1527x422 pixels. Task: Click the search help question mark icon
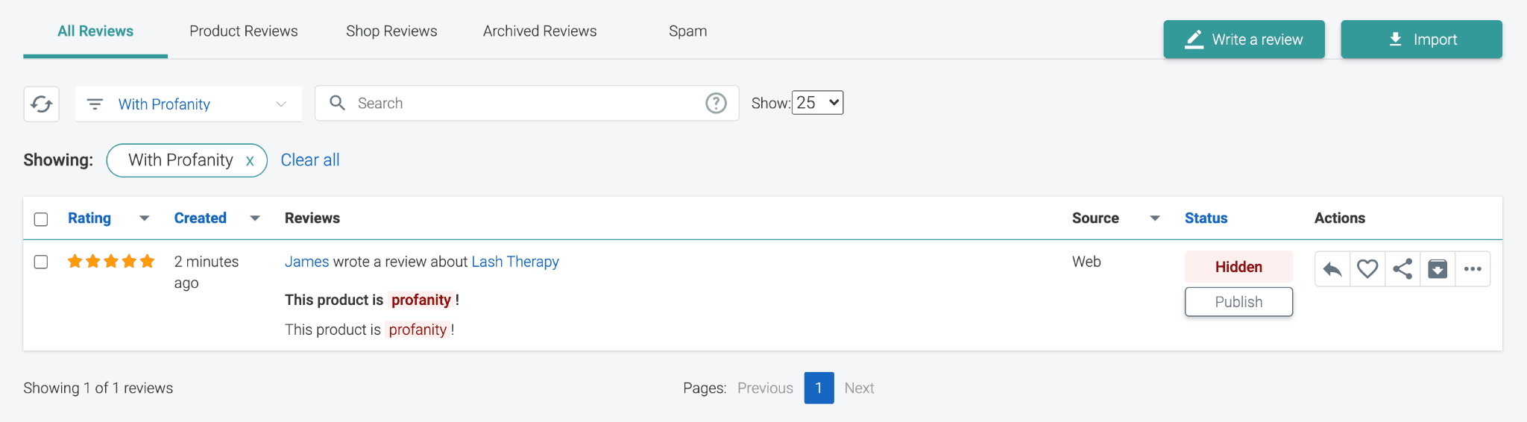pos(716,104)
